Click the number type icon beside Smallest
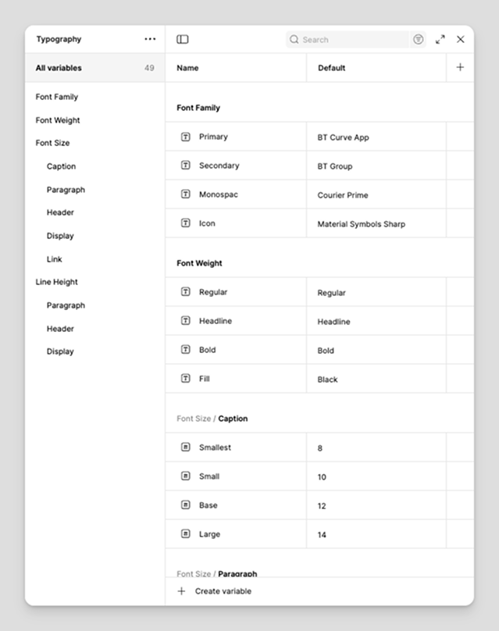Viewport: 499px width, 631px height. (186, 447)
